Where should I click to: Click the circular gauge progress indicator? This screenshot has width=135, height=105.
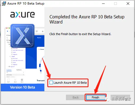click(x=41, y=64)
